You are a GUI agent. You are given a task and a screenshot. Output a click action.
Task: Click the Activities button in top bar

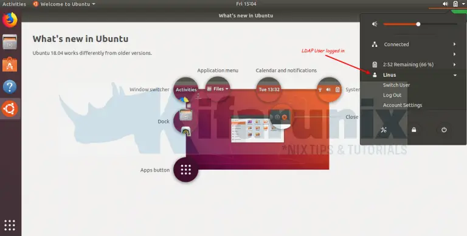point(14,4)
